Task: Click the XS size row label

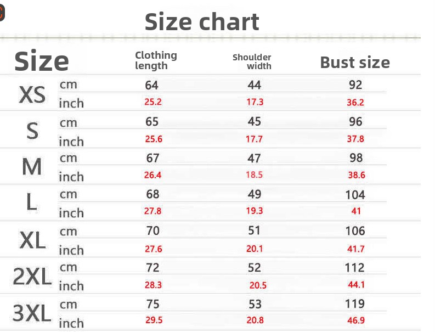Action: [x=32, y=95]
